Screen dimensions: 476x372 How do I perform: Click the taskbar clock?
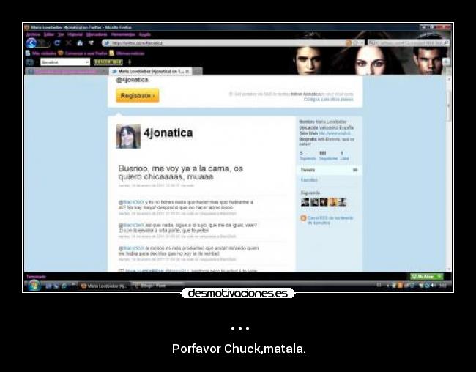[443, 286]
